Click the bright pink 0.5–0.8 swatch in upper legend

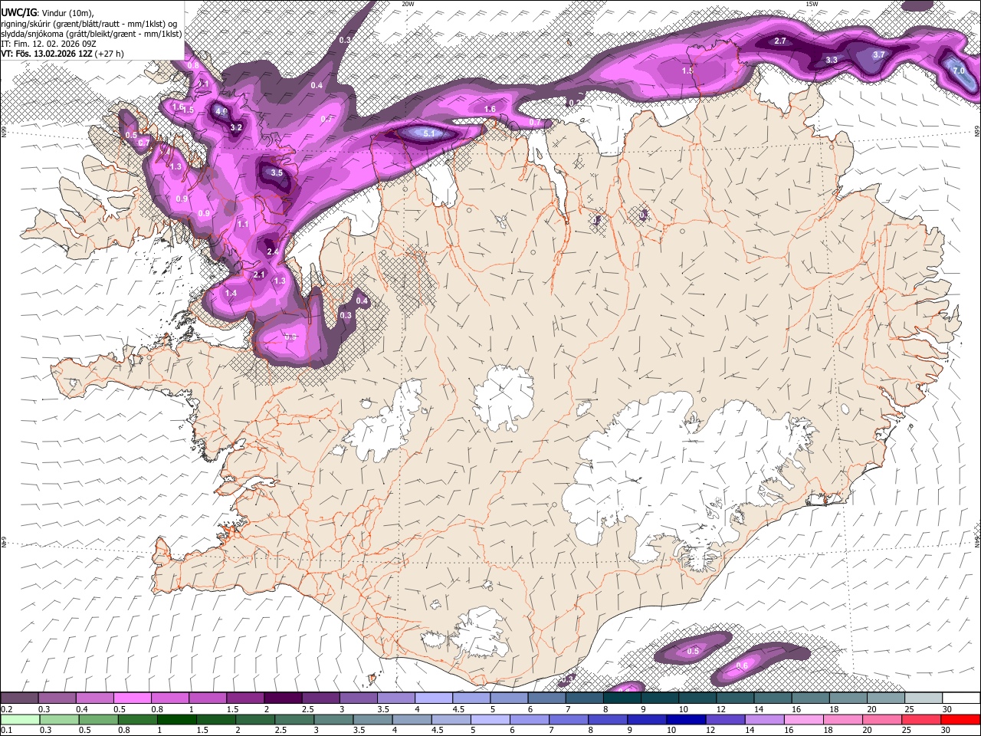(133, 698)
